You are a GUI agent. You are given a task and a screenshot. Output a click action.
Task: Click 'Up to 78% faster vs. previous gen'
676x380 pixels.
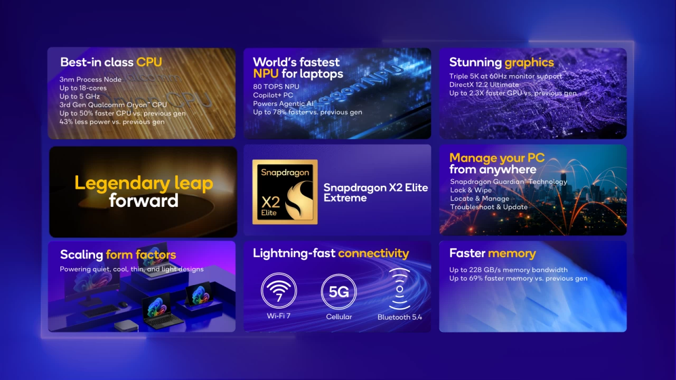point(307,112)
